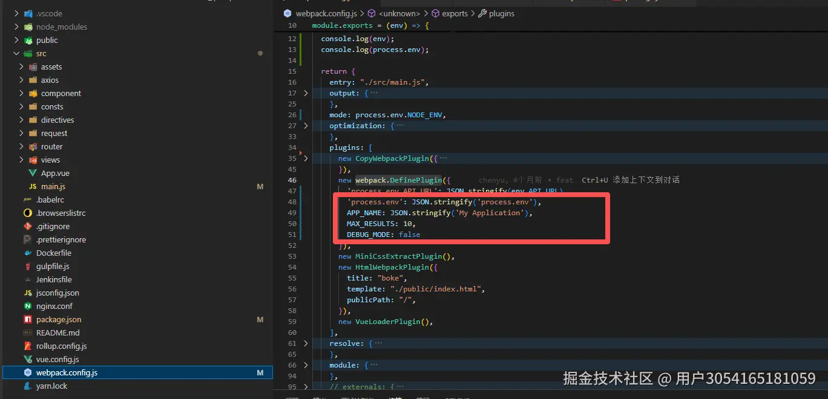Image resolution: width=828 pixels, height=399 pixels.
Task: Click the public folder icon
Action: [x=28, y=40]
